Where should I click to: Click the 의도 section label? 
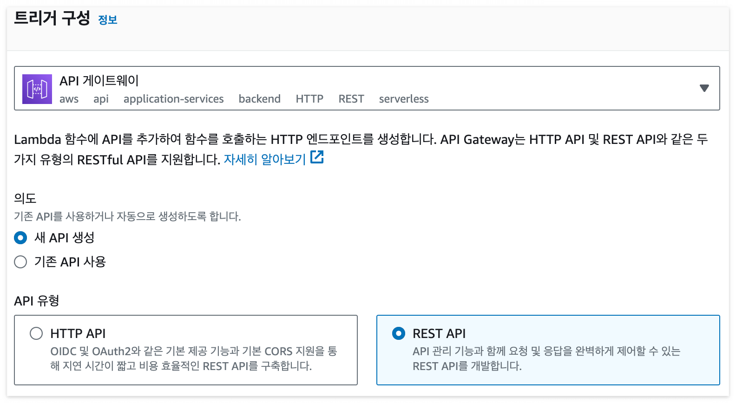25,198
